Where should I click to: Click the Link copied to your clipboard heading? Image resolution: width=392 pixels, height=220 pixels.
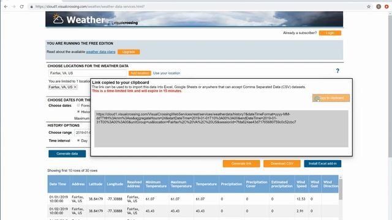(x=121, y=82)
